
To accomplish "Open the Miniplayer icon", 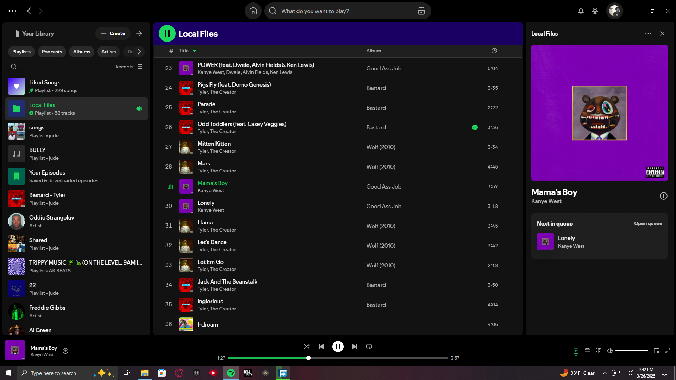I will pyautogui.click(x=656, y=351).
